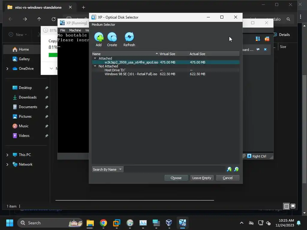This screenshot has height=230, width=307.
Task: Expand the copy dialog details chevron
Action: click(x=51, y=69)
